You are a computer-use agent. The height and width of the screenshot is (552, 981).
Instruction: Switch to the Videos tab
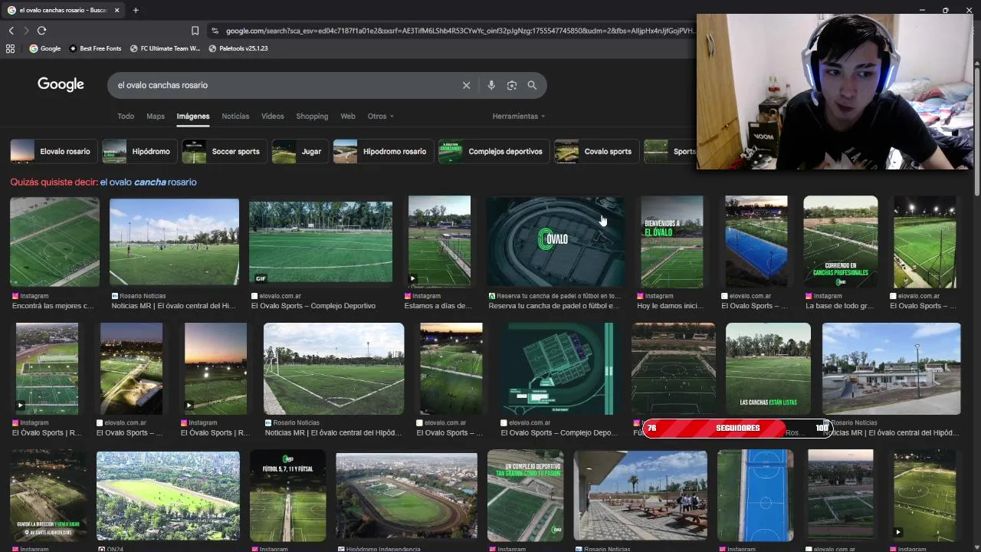click(273, 117)
